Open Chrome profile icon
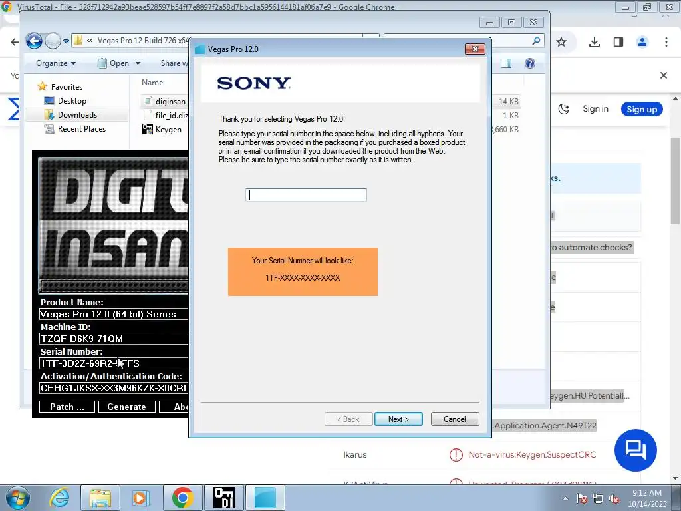 (642, 42)
